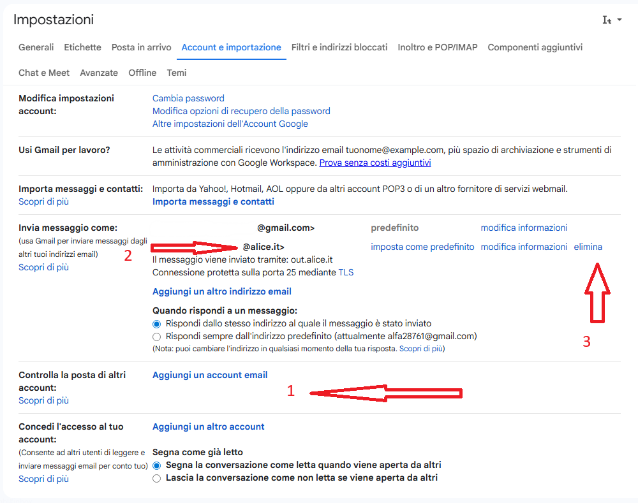Viewport: 638px width, 503px height.
Task: Click the 'Usi Gmail per lavoro?' label
Action: coord(64,150)
